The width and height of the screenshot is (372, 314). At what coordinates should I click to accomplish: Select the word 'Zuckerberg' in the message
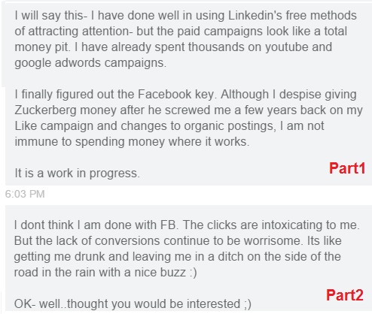(45, 110)
